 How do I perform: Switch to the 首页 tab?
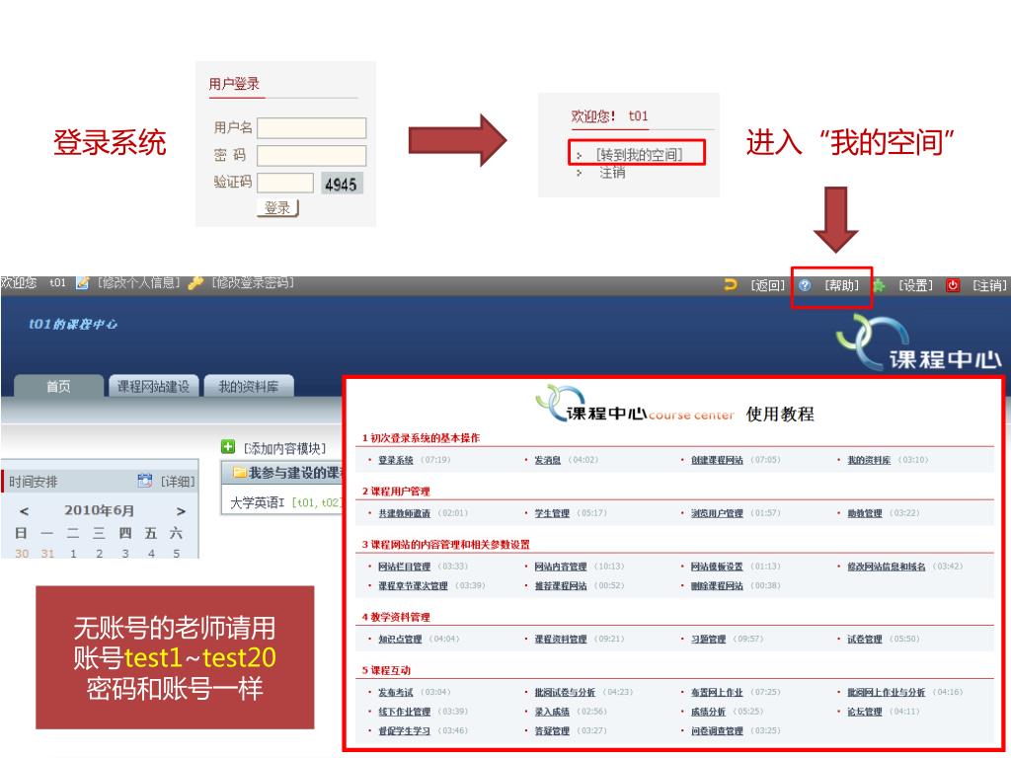point(58,386)
